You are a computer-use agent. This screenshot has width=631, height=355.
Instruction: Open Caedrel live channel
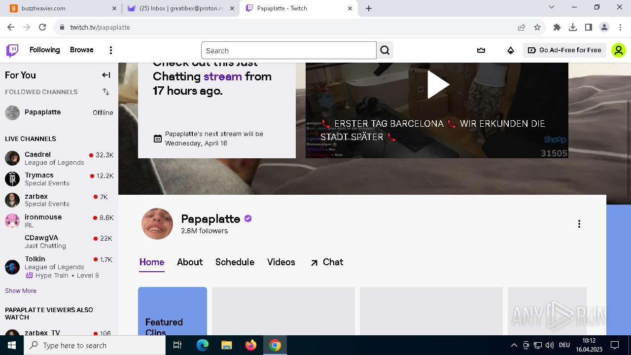click(59, 158)
